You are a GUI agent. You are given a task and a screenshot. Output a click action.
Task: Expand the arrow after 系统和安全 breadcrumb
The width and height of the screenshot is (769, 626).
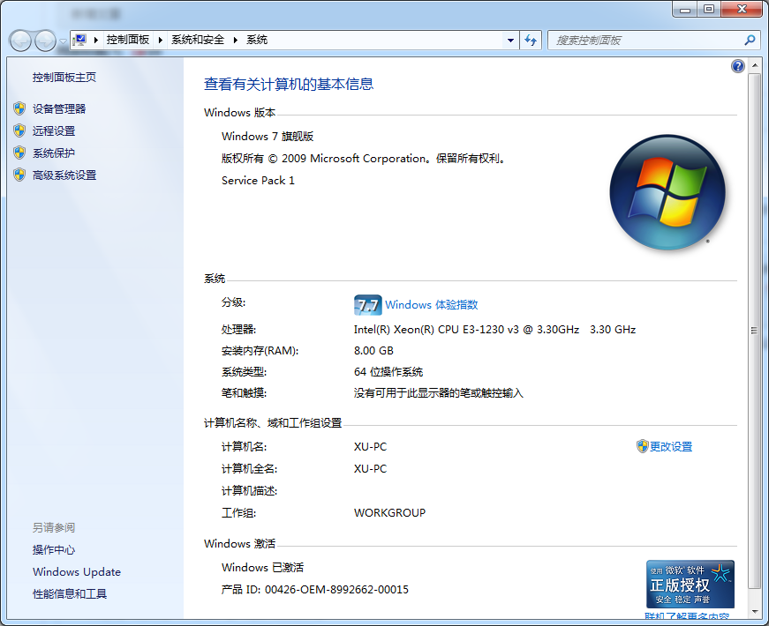coord(235,41)
